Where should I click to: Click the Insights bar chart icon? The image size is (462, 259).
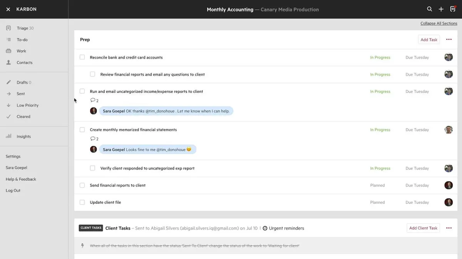pos(8,136)
